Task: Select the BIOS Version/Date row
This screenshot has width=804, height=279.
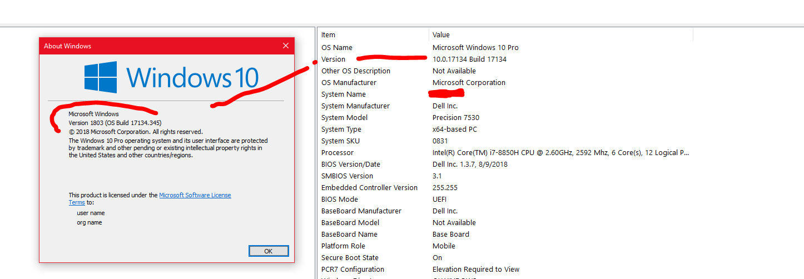Action: click(351, 165)
